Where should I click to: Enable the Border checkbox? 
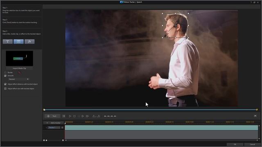pyautogui.click(x=5, y=73)
